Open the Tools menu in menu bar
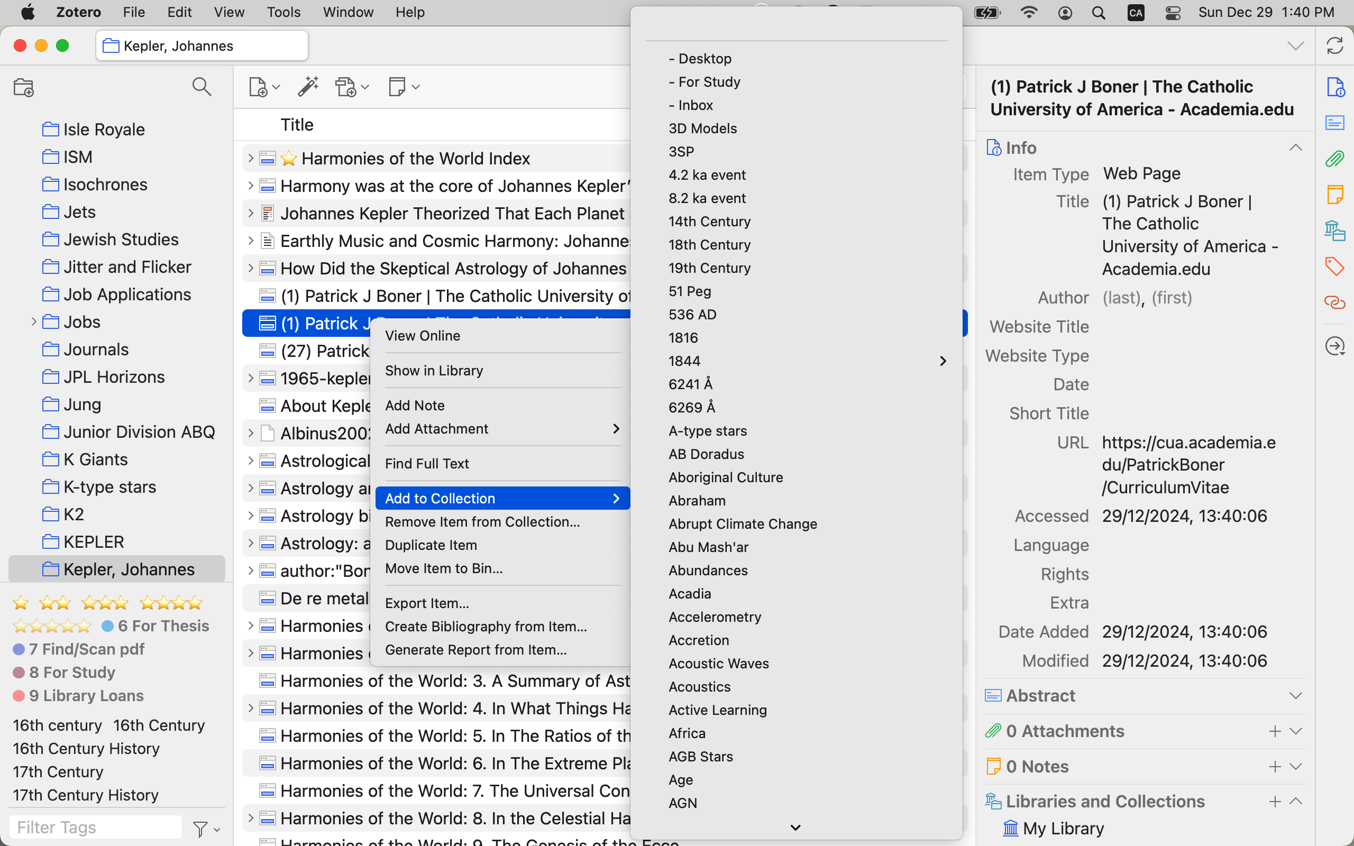Screen dimensions: 1354x846 tap(283, 12)
